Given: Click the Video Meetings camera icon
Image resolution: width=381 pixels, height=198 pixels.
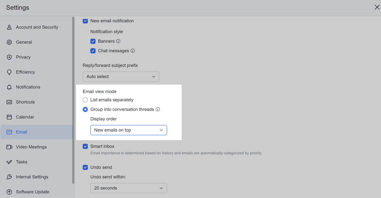Looking at the screenshot, I should (x=9, y=147).
